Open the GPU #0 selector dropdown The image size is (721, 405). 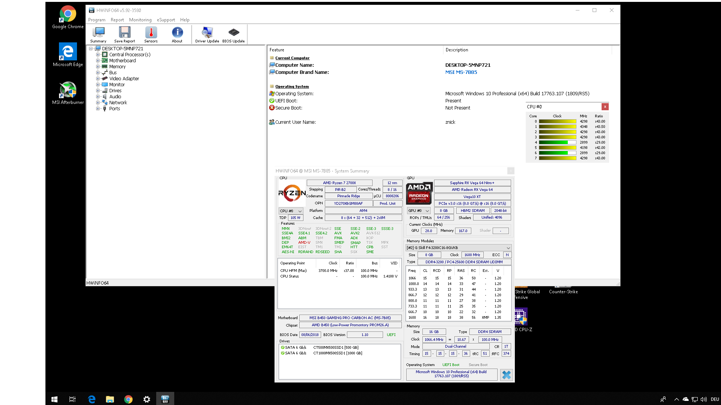tap(419, 211)
